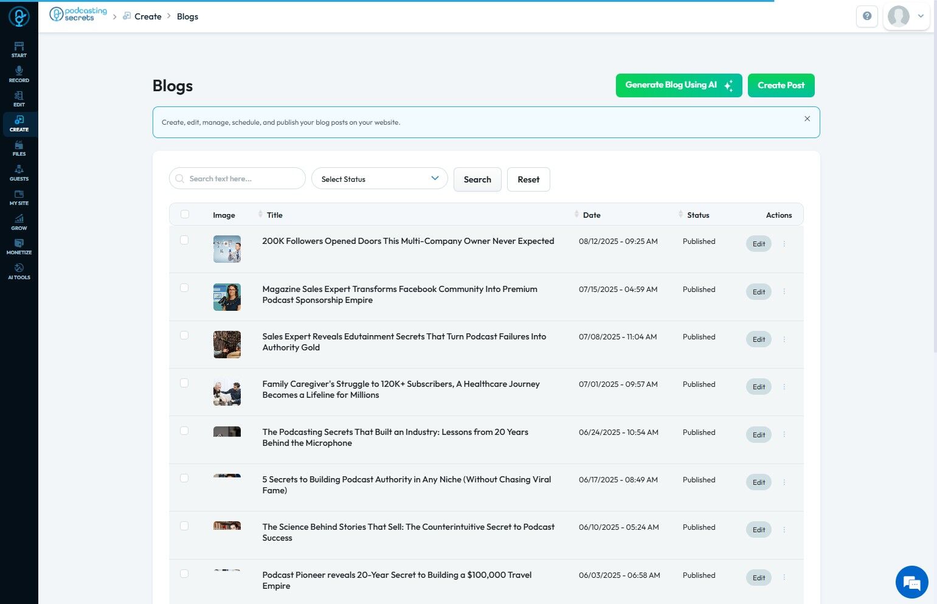Open the Grow analytics section
Screen dimensions: 937x604
[19, 222]
